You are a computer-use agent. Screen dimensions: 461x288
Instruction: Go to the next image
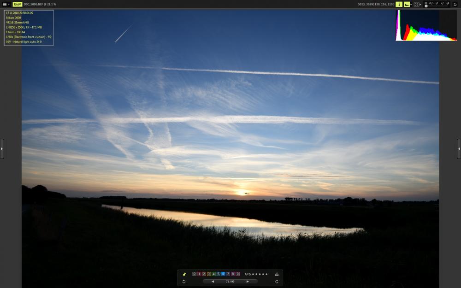point(248,282)
